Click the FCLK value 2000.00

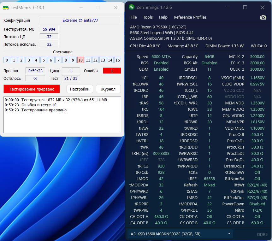tap(257, 63)
